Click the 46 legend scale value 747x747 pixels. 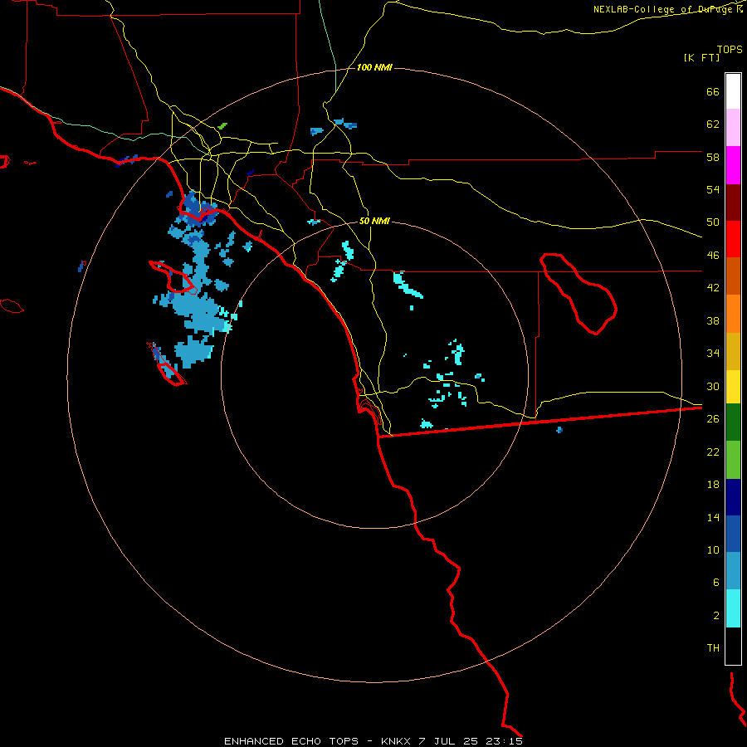[x=712, y=256]
